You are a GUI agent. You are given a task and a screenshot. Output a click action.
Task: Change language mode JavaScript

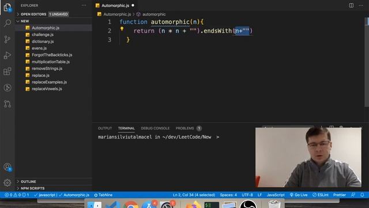pos(276,195)
